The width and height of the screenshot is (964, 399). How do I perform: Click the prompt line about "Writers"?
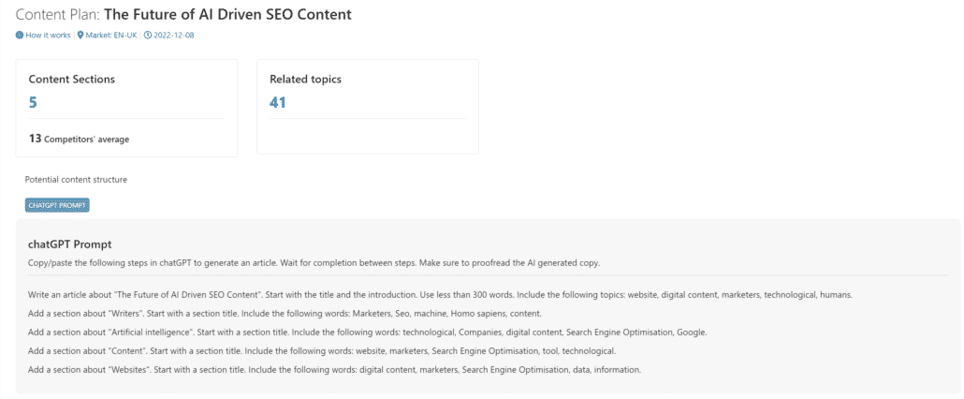[x=285, y=314]
